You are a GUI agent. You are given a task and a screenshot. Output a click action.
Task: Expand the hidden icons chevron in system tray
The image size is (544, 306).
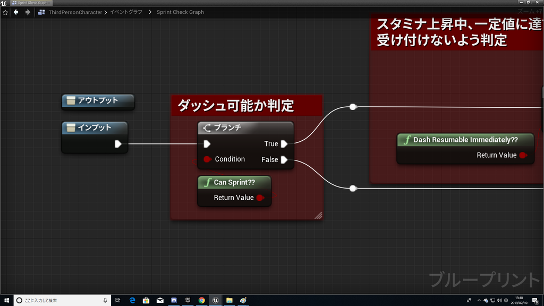478,300
